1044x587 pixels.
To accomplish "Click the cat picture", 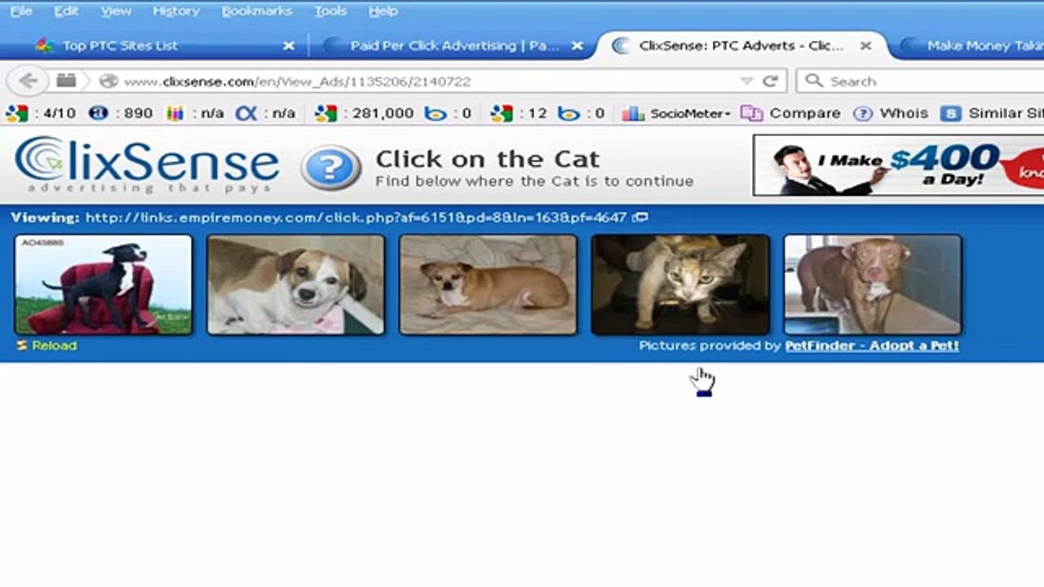I will (x=680, y=285).
